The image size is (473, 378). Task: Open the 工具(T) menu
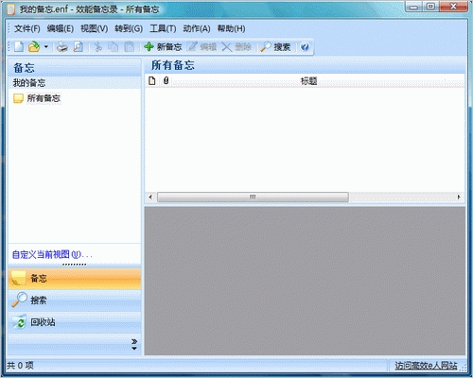163,28
